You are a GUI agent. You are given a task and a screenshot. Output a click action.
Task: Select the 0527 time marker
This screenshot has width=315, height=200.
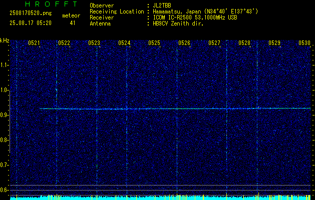pos(214,42)
